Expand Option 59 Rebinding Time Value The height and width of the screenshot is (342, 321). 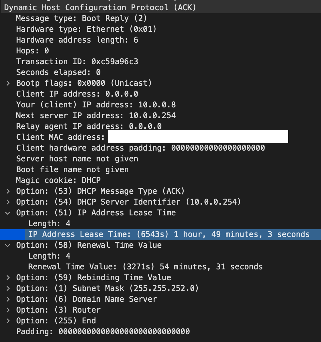click(8, 277)
